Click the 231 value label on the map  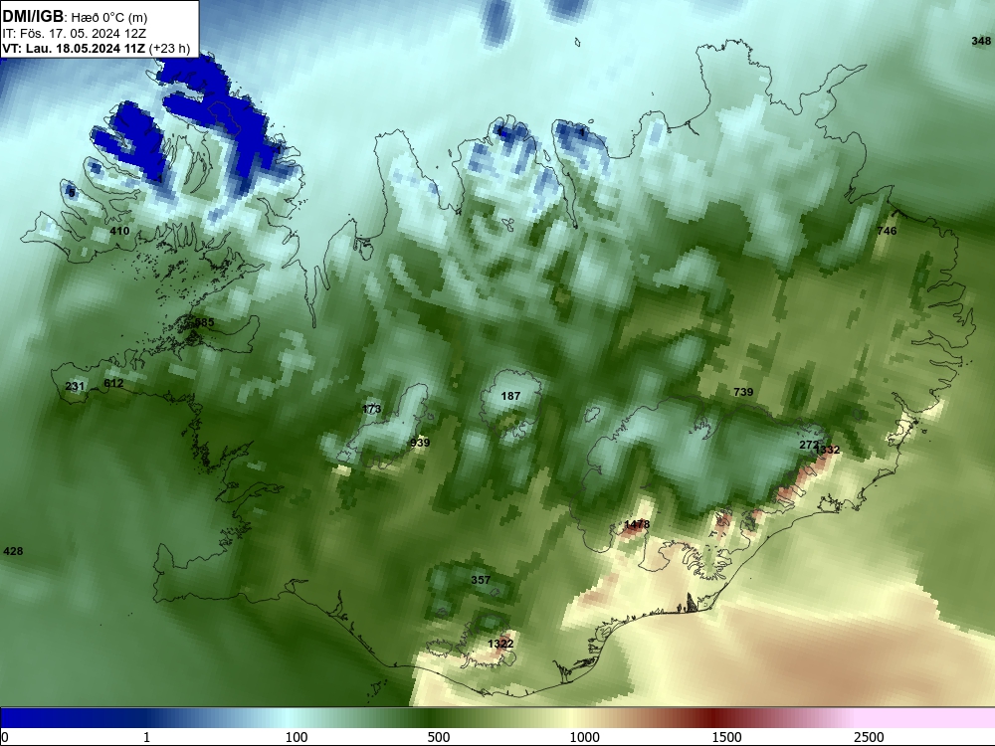[x=75, y=386]
